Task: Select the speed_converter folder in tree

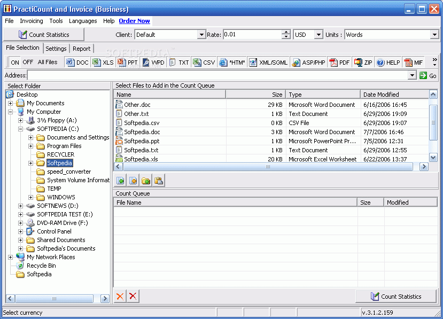Action: tap(69, 172)
